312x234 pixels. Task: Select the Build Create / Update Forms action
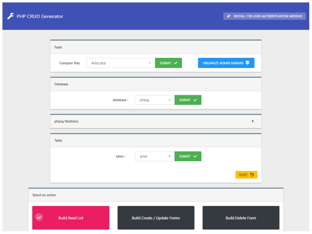[x=156, y=218]
